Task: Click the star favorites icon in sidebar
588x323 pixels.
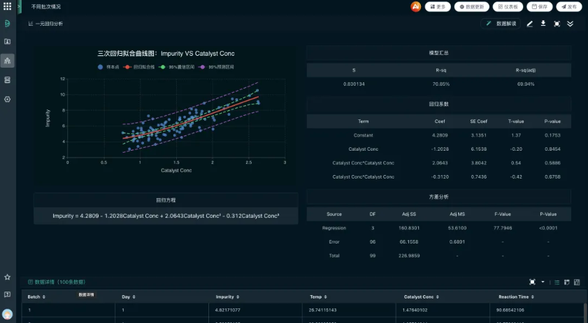Action: click(8, 277)
